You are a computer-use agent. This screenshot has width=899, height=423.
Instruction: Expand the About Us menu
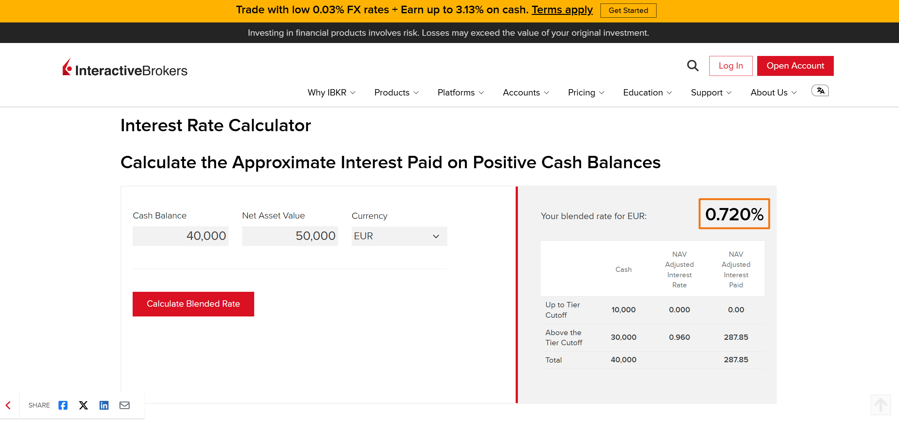(774, 93)
